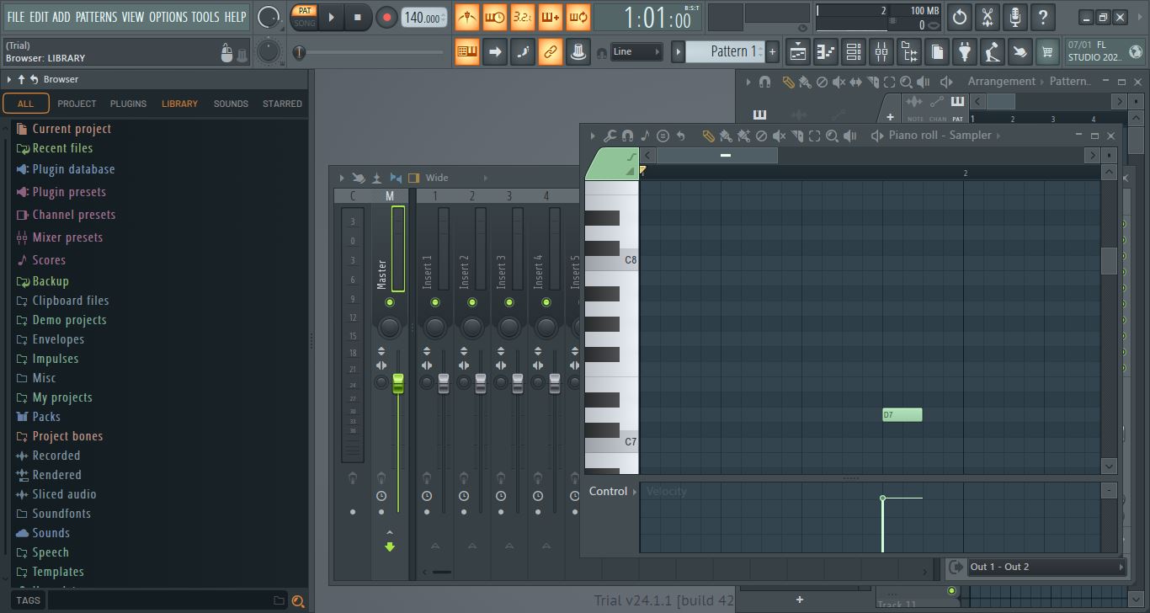Viewport: 1150px width, 613px height.
Task: Select Piano roll slice tool
Action: coord(796,136)
